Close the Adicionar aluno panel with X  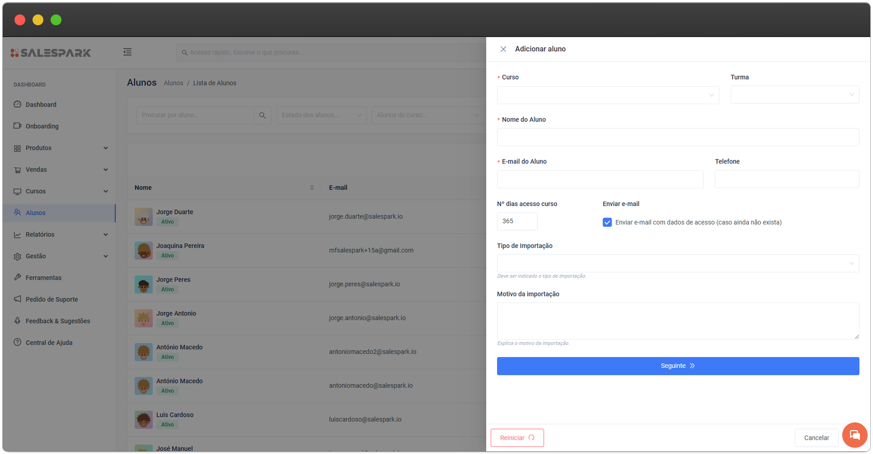point(503,49)
